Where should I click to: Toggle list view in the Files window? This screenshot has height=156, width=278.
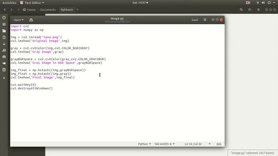point(250,10)
